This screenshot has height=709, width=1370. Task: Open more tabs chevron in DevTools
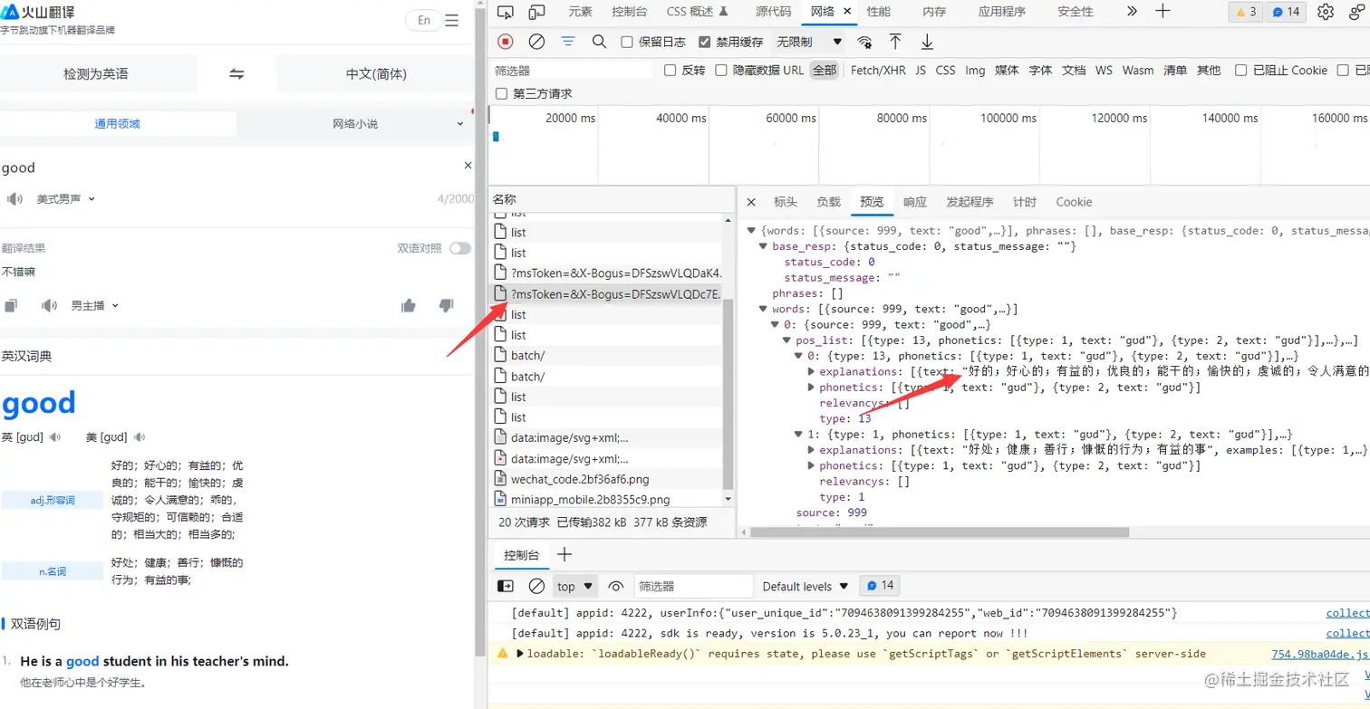coord(1132,12)
